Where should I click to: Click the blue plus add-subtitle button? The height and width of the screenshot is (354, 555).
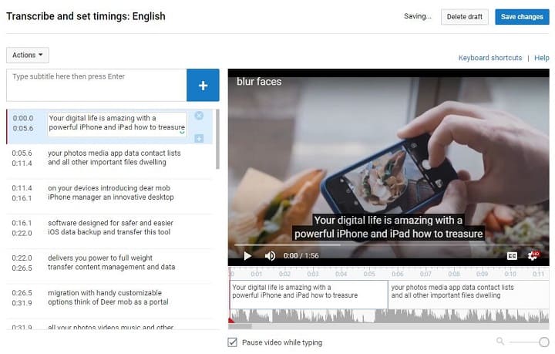pos(203,86)
